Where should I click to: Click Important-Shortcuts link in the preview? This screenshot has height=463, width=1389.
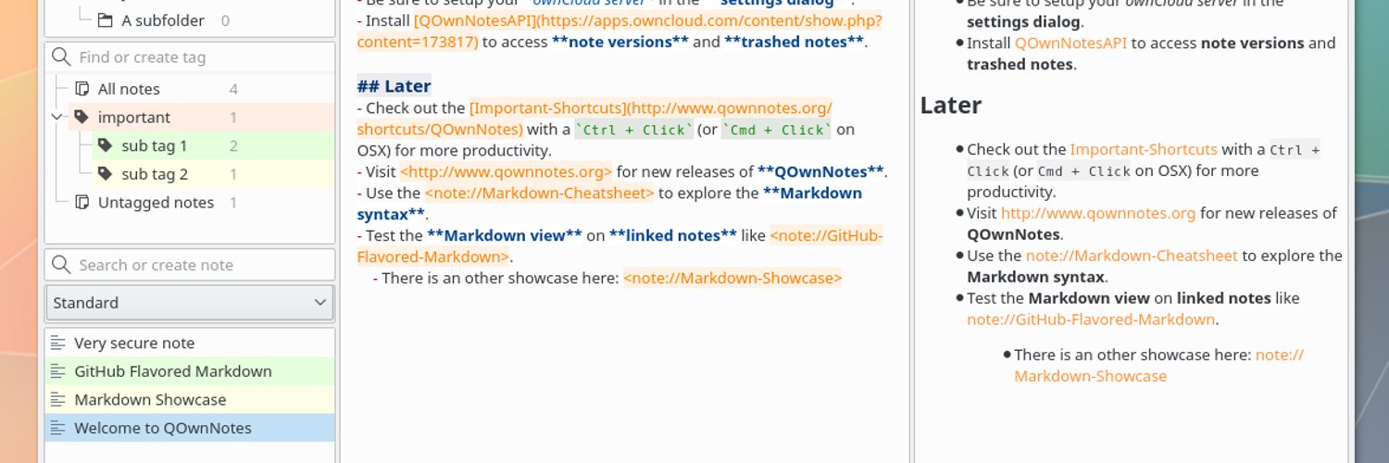(1144, 149)
